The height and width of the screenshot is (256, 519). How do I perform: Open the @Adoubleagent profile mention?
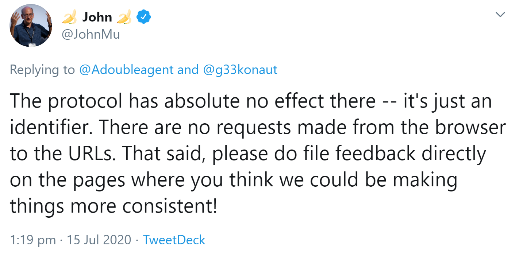(126, 70)
